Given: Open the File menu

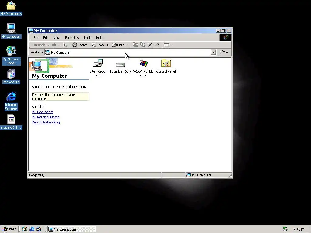Looking at the screenshot, I should 36,38.
